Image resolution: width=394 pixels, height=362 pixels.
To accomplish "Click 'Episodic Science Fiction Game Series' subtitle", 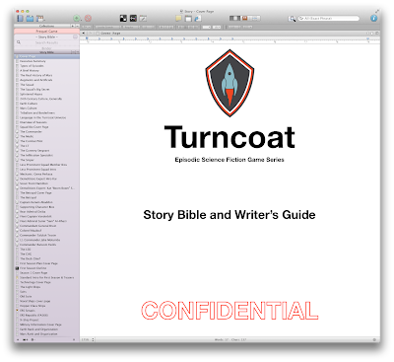I will (x=230, y=160).
